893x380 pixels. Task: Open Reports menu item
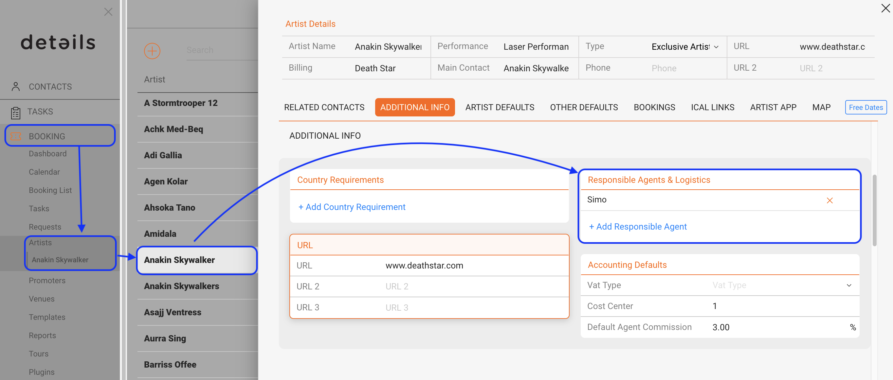42,336
